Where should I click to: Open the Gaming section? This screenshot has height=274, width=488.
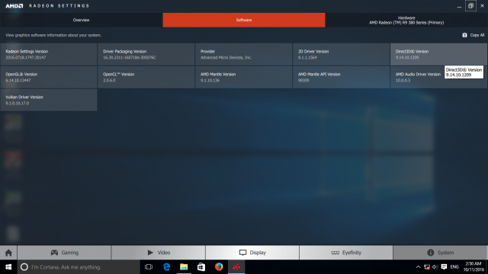point(64,253)
